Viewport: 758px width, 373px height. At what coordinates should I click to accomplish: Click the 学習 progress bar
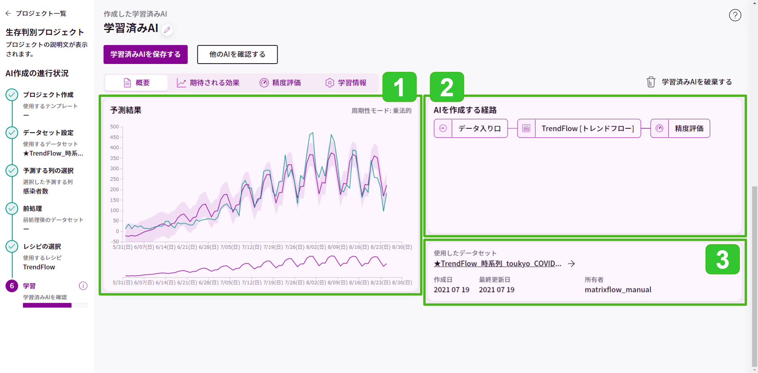point(55,305)
